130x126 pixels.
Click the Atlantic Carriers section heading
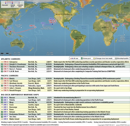(x=11, y=59)
